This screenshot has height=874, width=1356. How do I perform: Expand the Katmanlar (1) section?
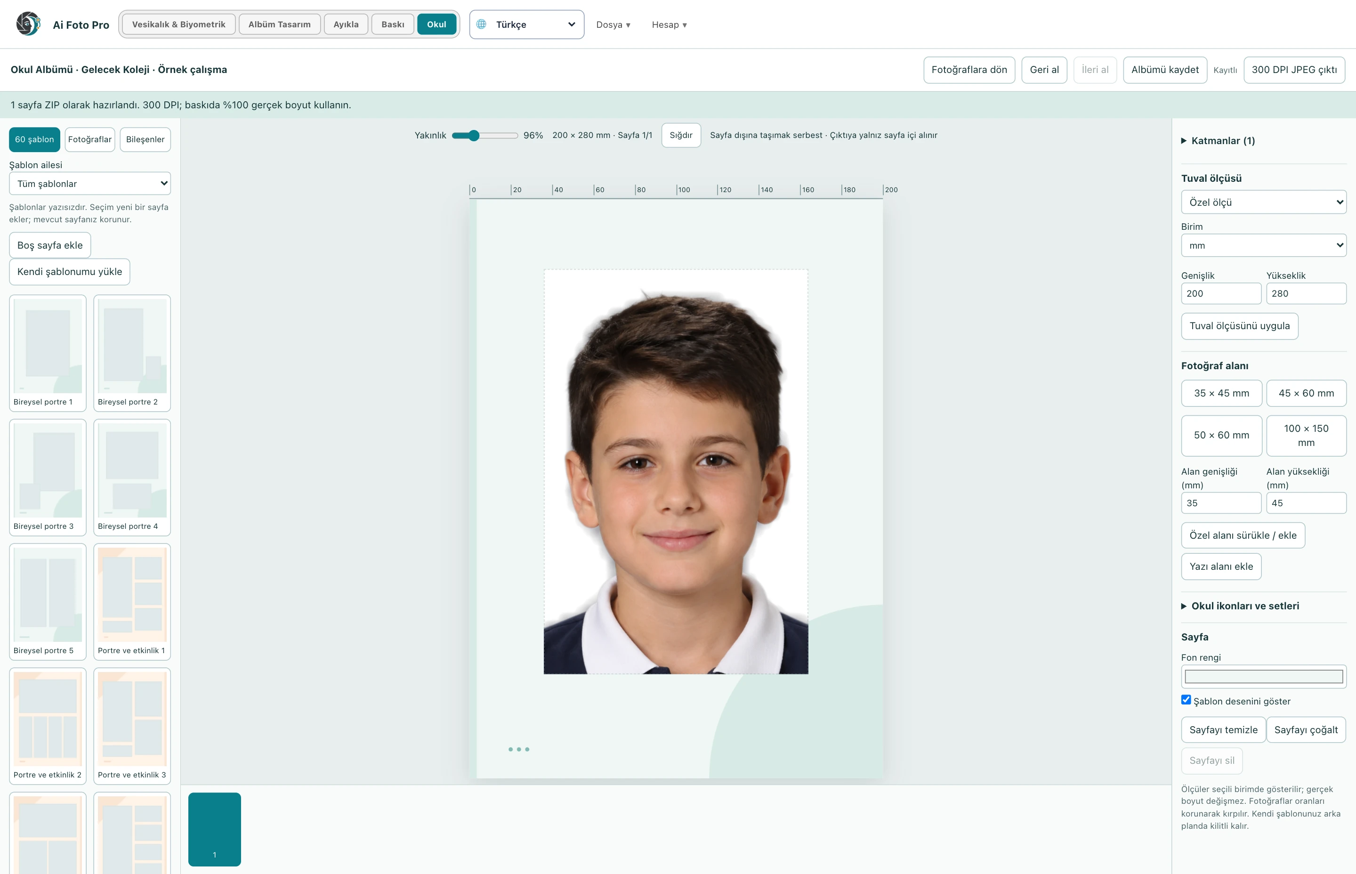(x=1218, y=141)
